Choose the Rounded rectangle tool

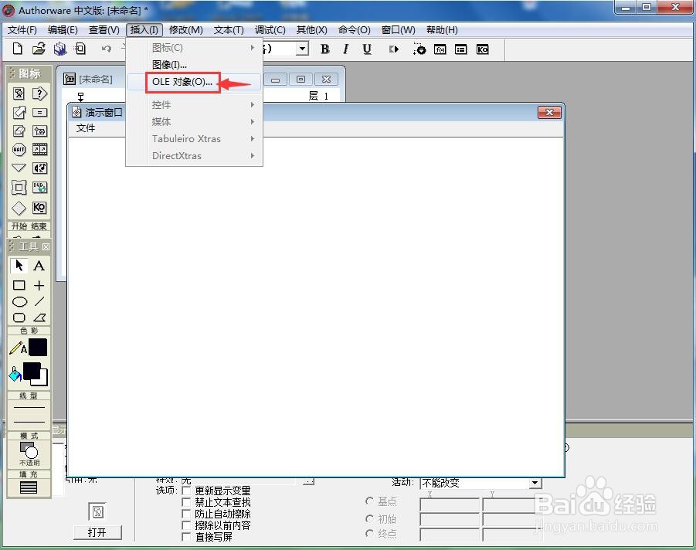click(19, 317)
